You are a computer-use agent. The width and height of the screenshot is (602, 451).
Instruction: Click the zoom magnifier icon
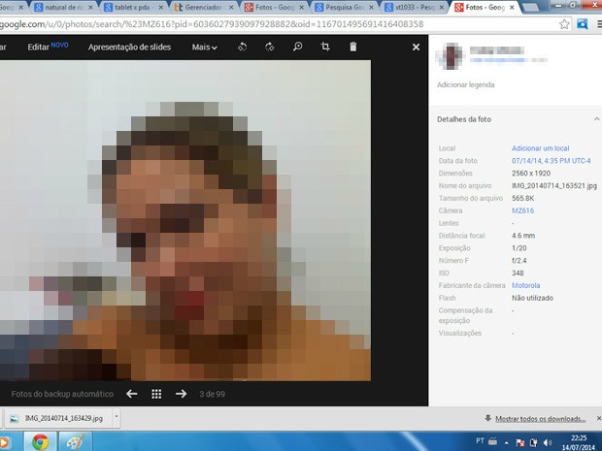click(298, 47)
